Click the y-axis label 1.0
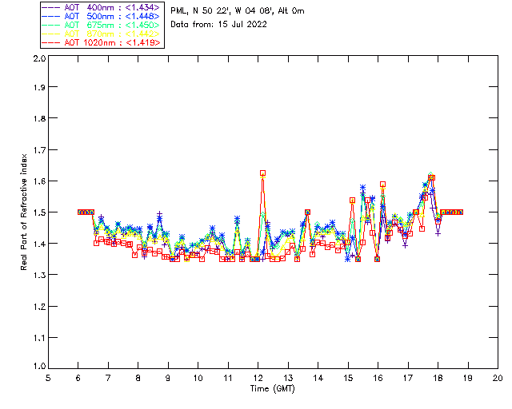This screenshot has width=512, height=409. click(39, 366)
